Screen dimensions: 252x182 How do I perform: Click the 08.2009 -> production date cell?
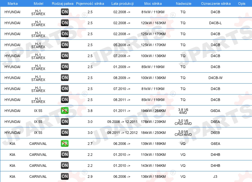[122, 78]
